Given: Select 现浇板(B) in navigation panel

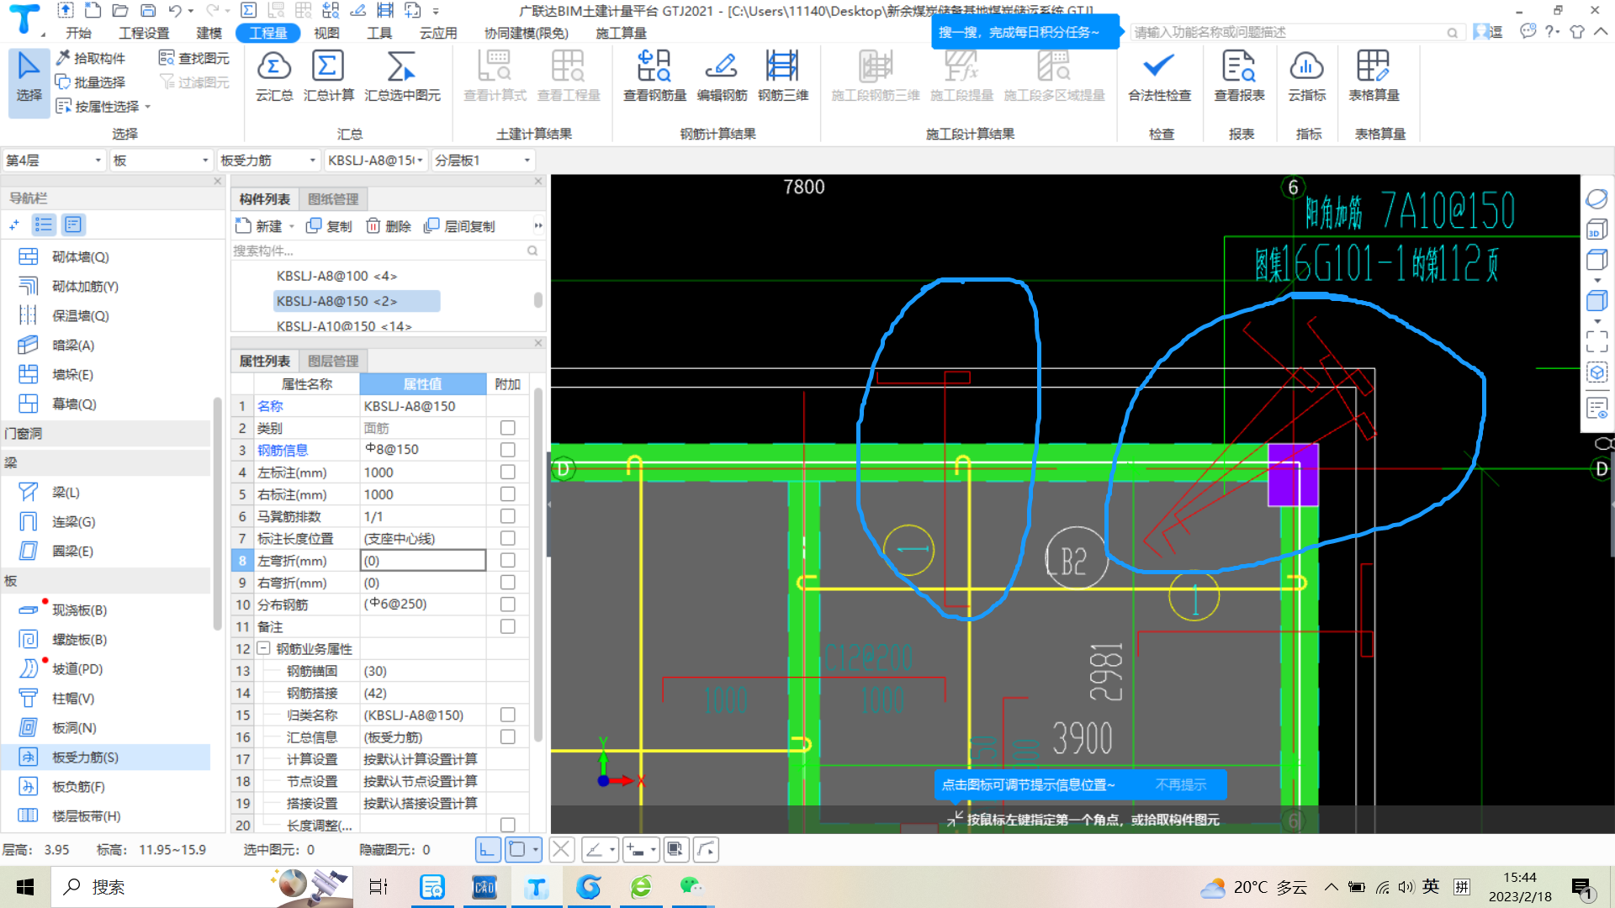Looking at the screenshot, I should click(79, 610).
